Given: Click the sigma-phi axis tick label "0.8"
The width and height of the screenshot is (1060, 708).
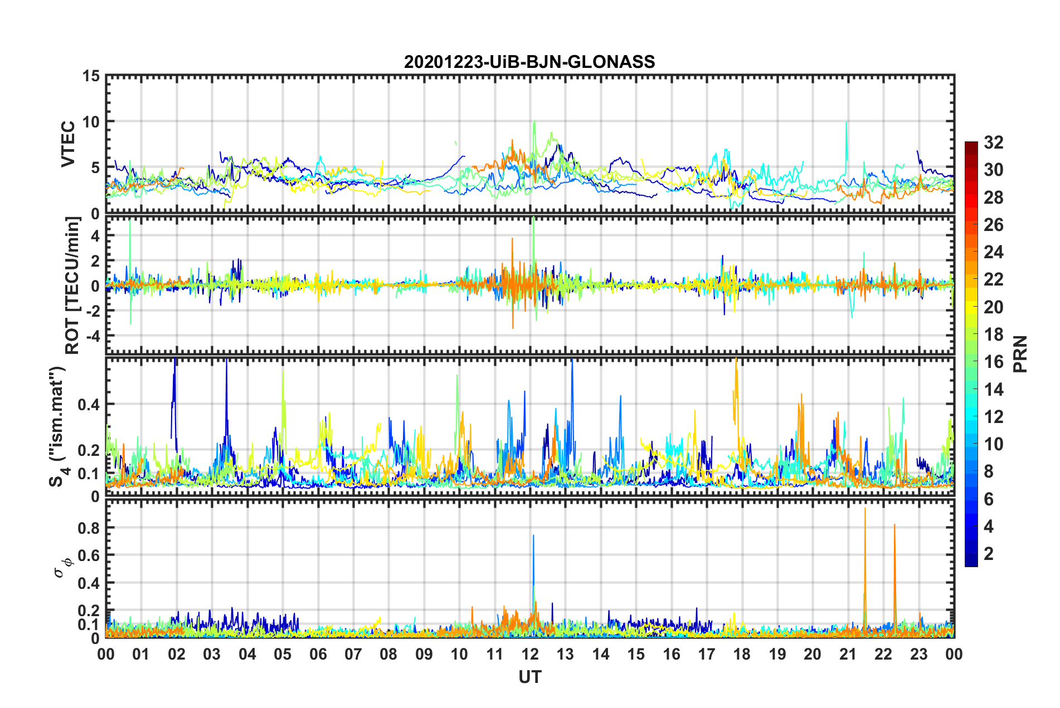Looking at the screenshot, I should pyautogui.click(x=89, y=528).
